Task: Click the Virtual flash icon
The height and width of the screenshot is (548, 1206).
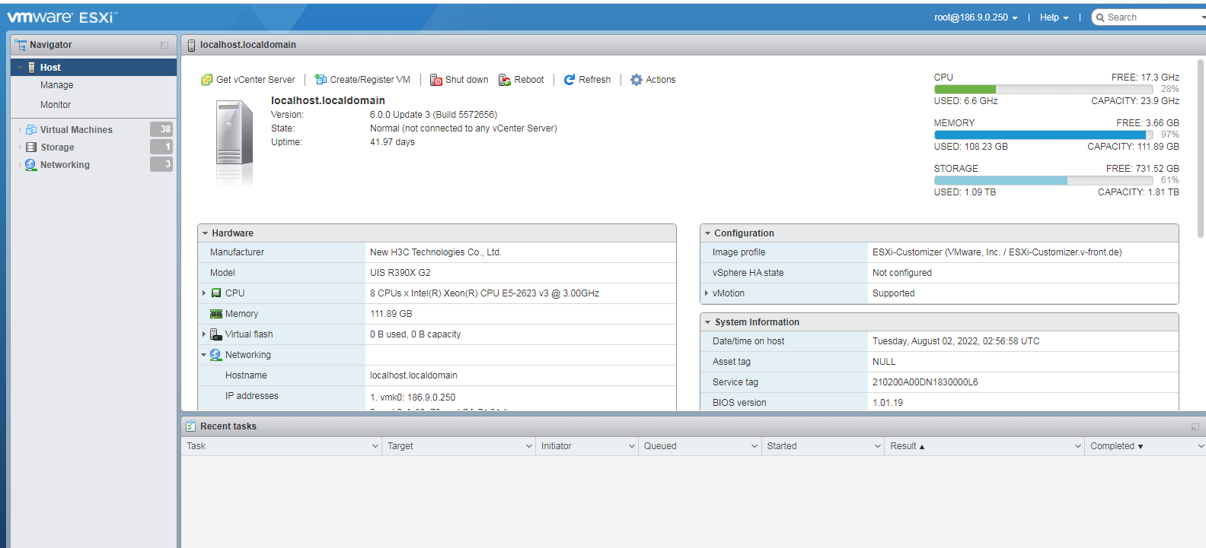Action: click(x=216, y=334)
